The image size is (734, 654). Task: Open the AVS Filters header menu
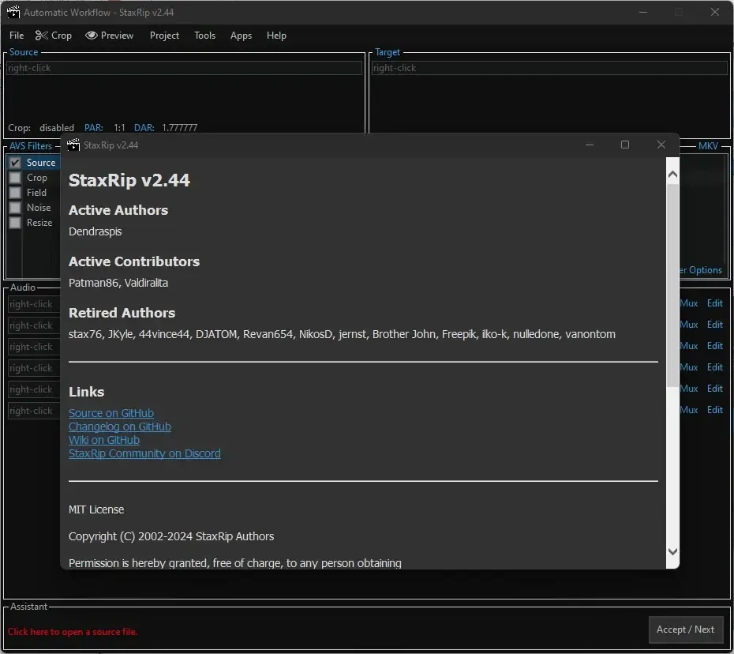(x=31, y=146)
